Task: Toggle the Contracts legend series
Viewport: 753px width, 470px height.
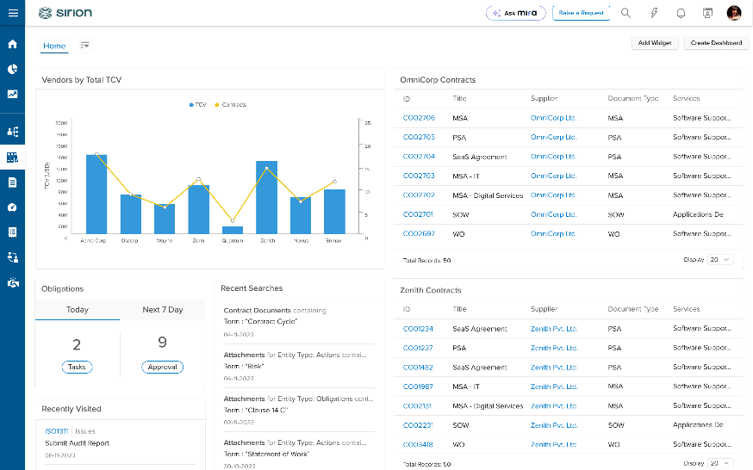Action: (231, 104)
